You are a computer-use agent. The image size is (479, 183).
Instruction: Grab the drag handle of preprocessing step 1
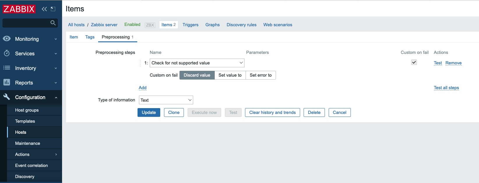click(140, 63)
